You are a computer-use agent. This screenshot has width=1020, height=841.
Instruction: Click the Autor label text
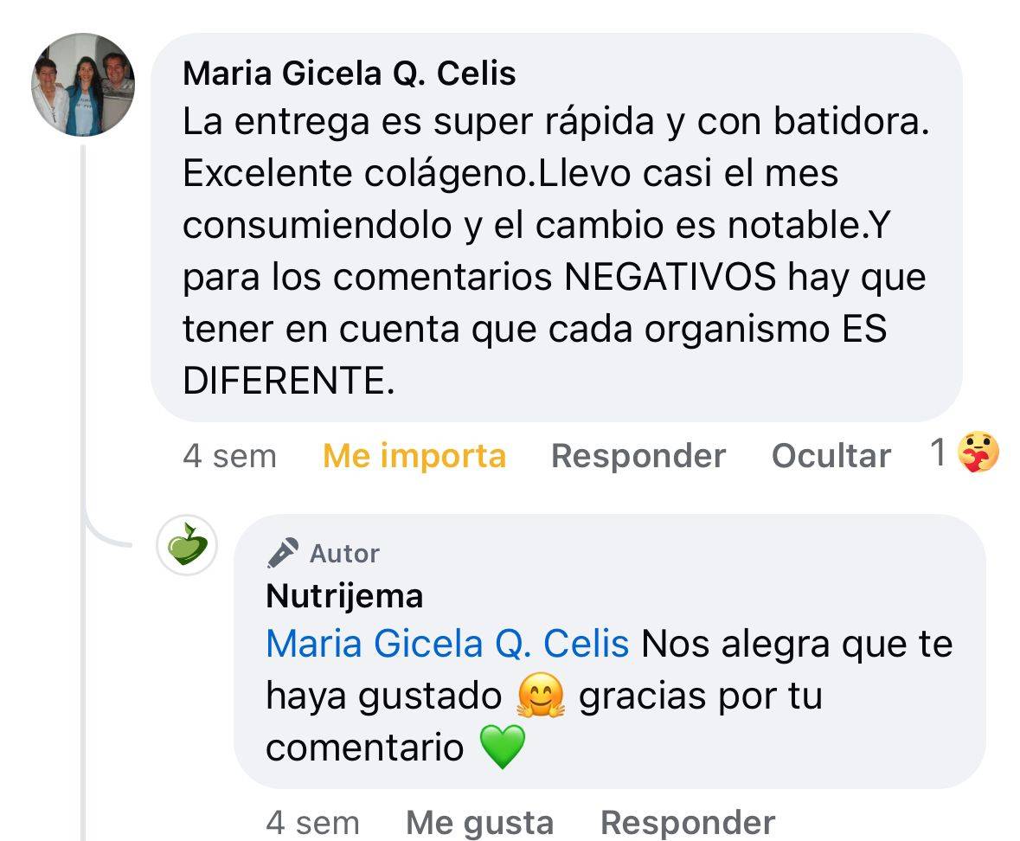(x=344, y=554)
